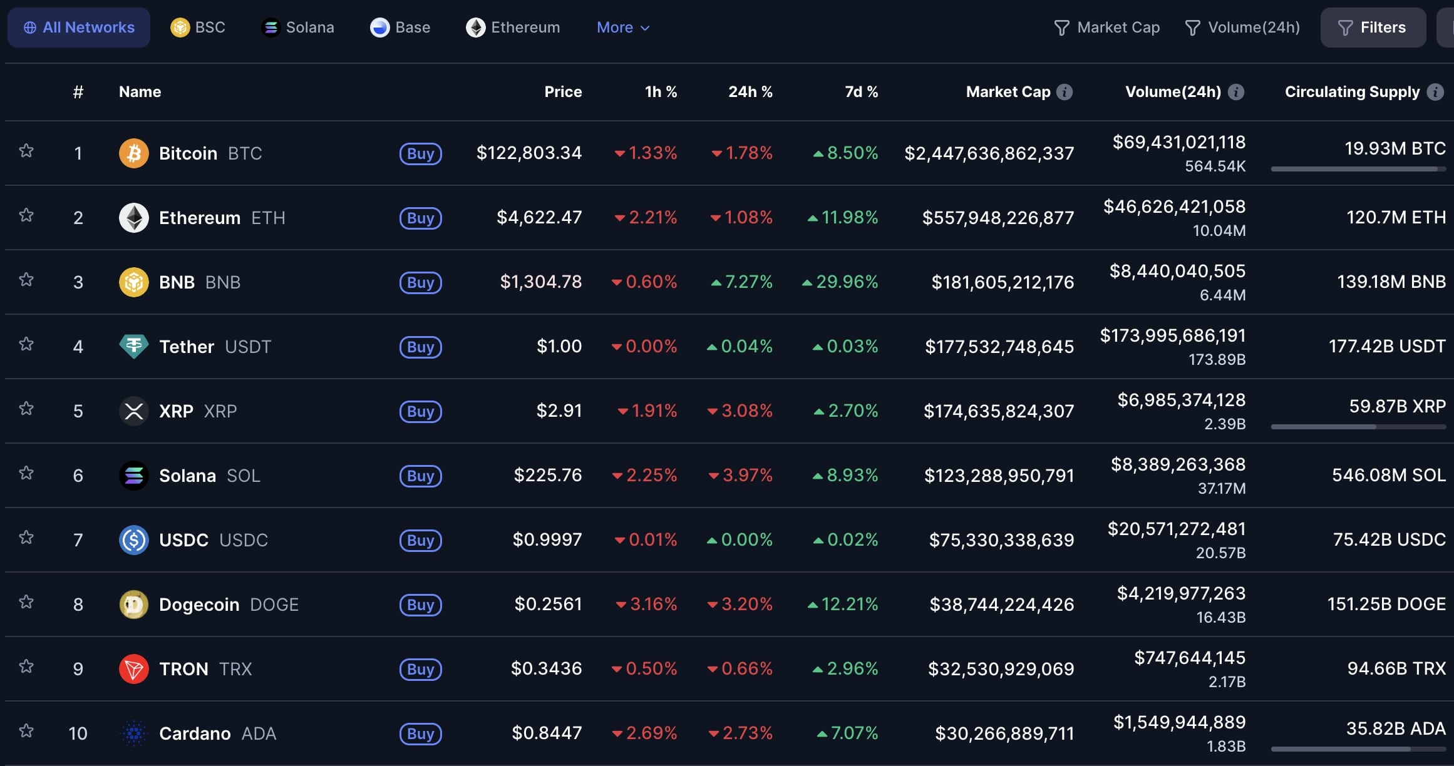Expand the More networks dropdown

tap(623, 28)
